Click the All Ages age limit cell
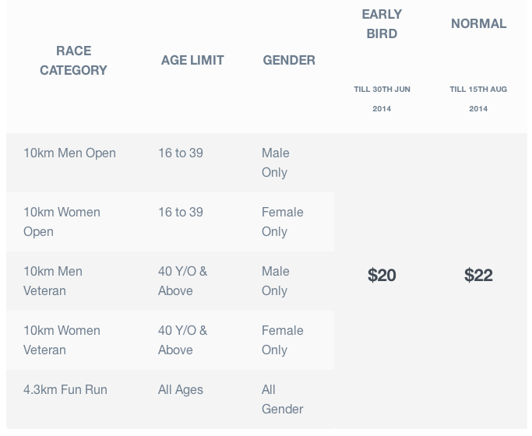Screen dimensions: 532x436 (x=181, y=390)
